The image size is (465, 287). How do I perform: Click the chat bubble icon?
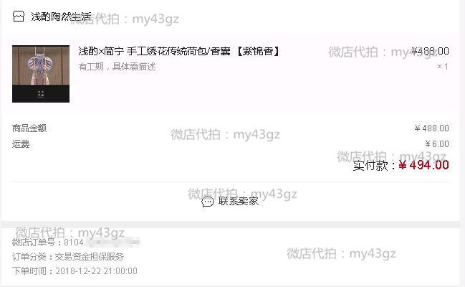point(207,202)
